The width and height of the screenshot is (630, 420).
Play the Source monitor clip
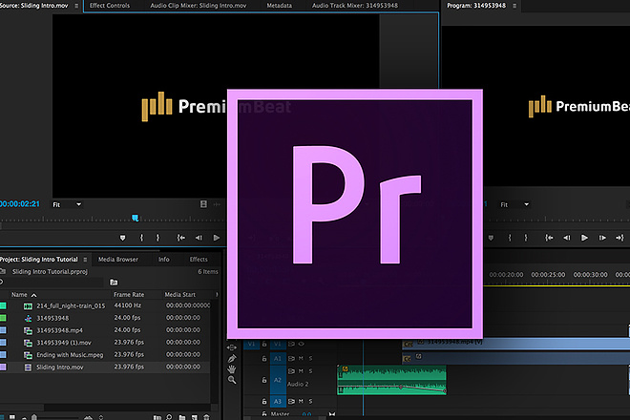[216, 238]
